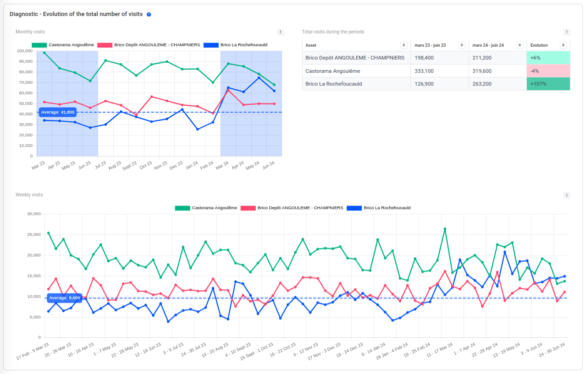Sort the table using the Evolution column icon
The width and height of the screenshot is (586, 374).
(563, 45)
